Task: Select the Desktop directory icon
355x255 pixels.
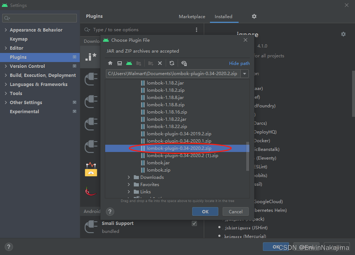Action: [x=120, y=63]
